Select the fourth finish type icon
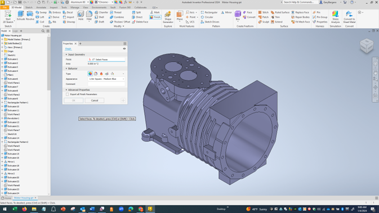The height and width of the screenshot is (213, 379). (107, 74)
